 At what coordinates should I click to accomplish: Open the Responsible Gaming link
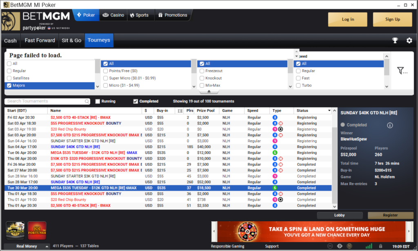(227, 247)
